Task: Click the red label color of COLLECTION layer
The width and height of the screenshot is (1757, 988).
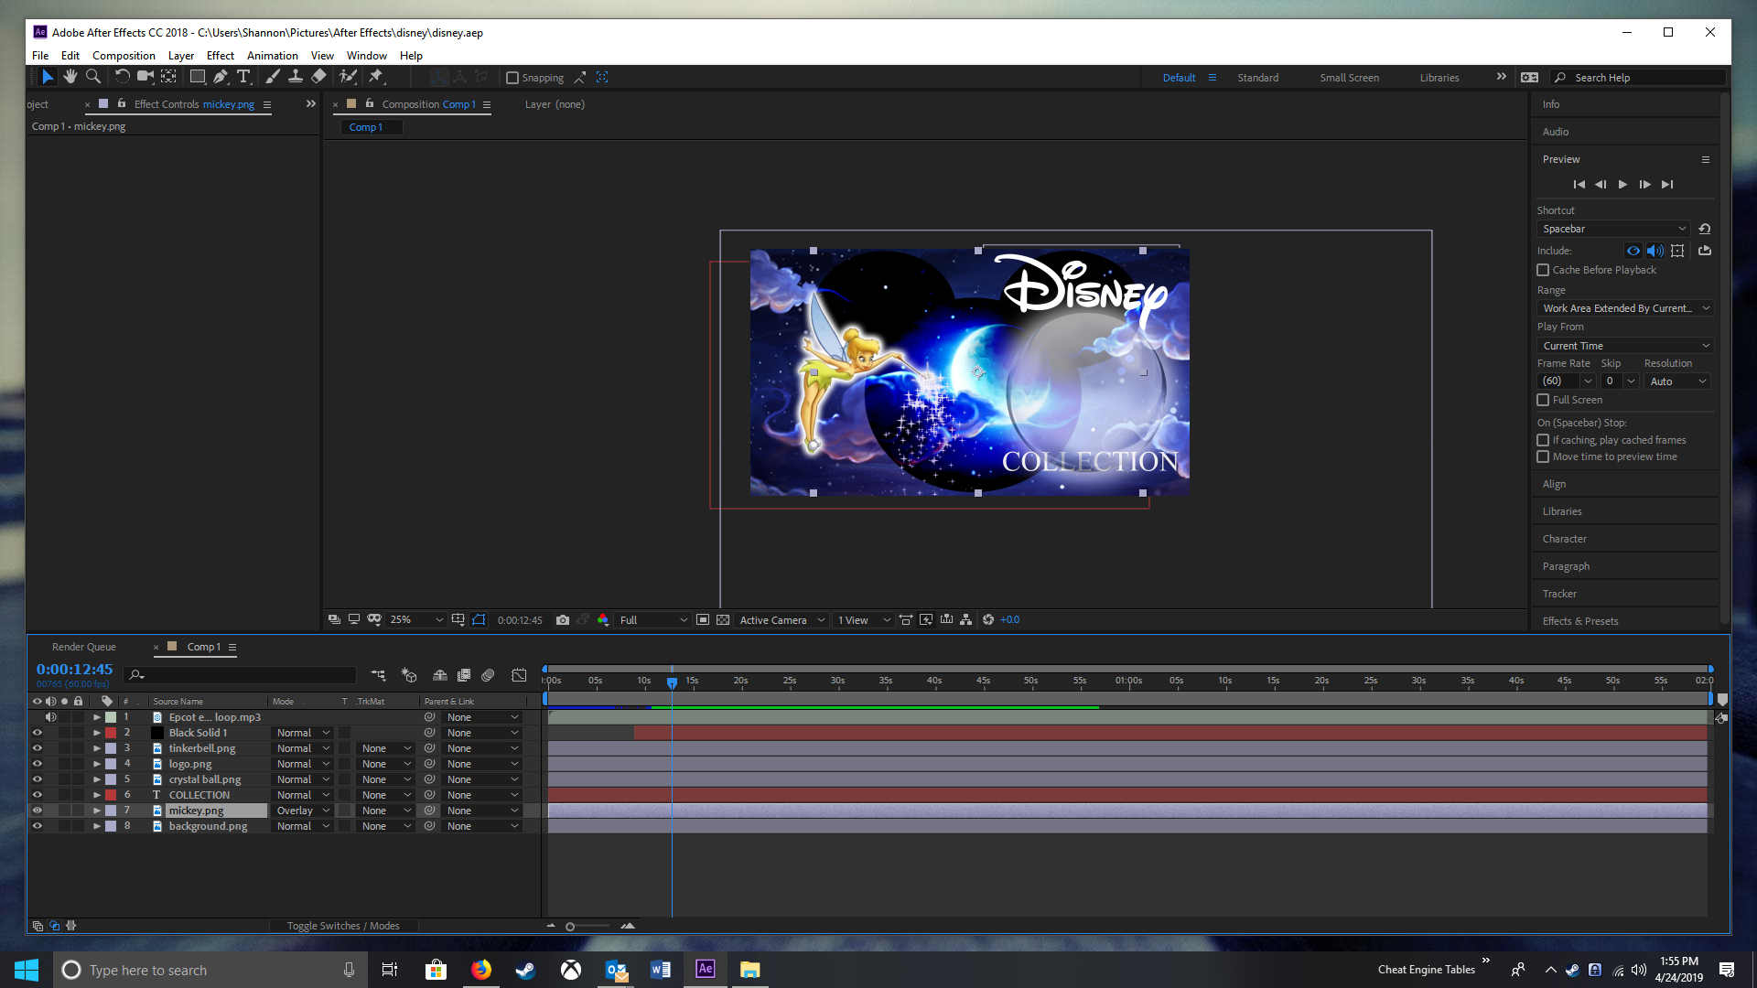Action: [x=111, y=795]
